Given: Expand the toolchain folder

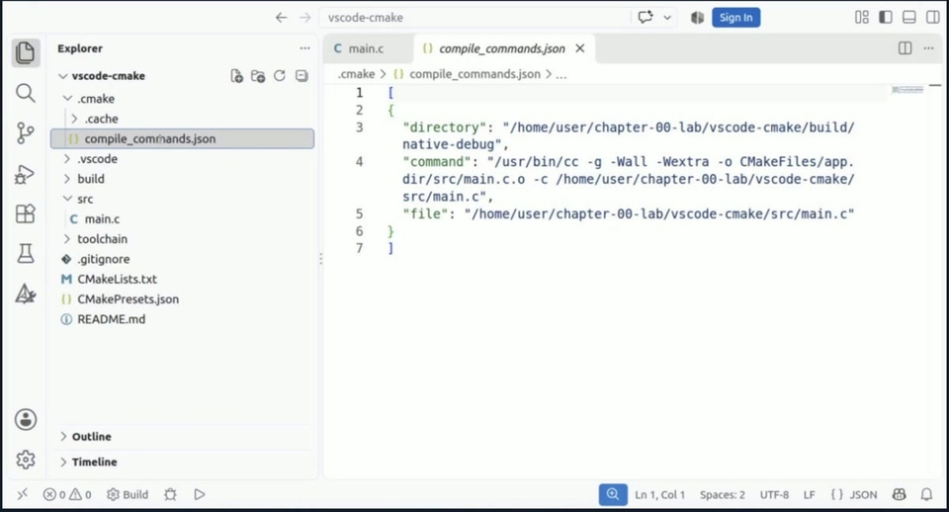Looking at the screenshot, I should coord(67,239).
